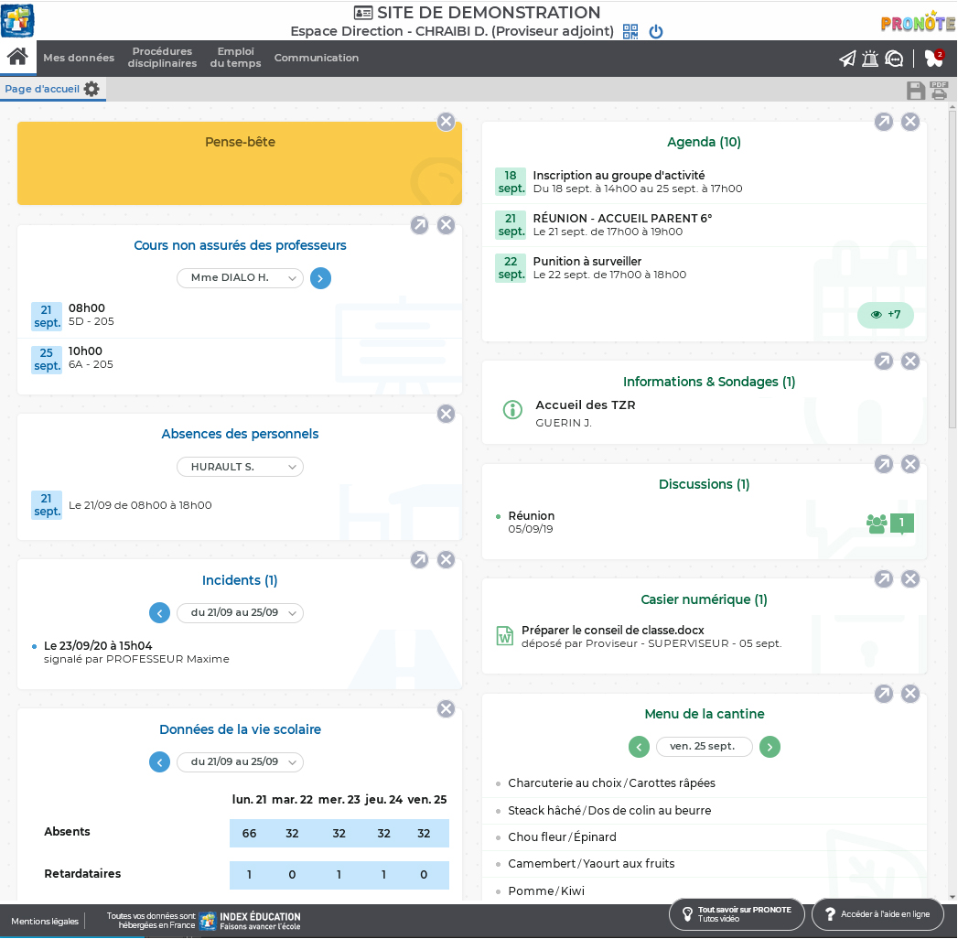Log out using the power icon
Screen dimensions: 958x939
click(x=655, y=31)
